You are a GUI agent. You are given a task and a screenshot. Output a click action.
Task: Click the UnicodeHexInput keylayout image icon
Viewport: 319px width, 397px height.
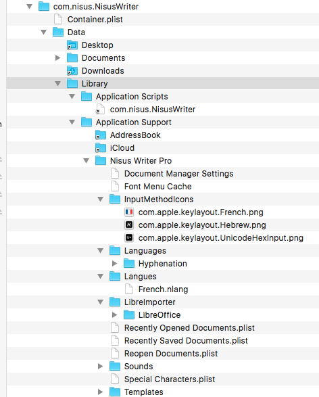tap(129, 238)
